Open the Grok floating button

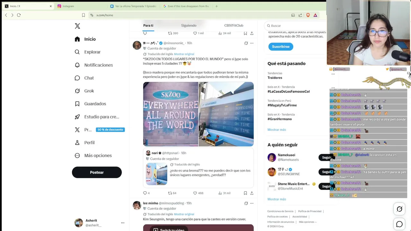(399, 209)
